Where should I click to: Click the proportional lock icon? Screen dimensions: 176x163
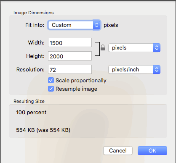[103, 47]
